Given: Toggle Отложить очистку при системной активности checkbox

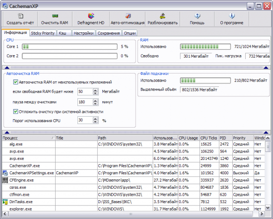Looking at the screenshot, I should 15,112.
